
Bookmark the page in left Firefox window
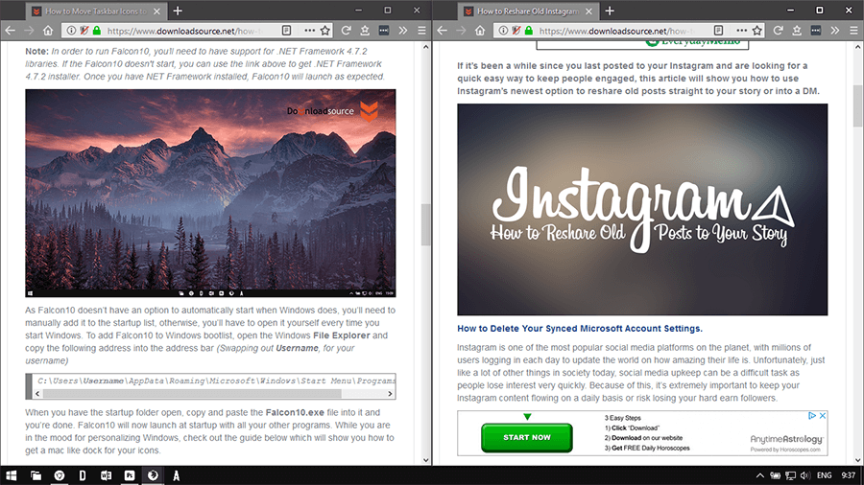click(x=325, y=31)
